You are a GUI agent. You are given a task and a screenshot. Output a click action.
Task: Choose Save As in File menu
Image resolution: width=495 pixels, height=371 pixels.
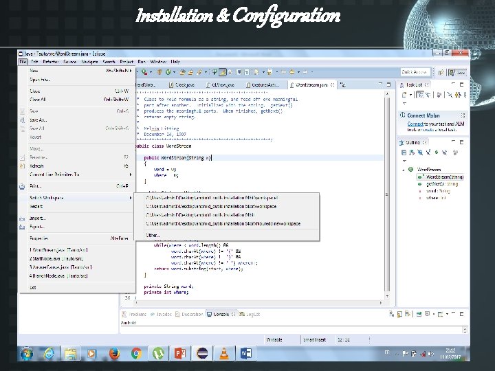pos(77,120)
